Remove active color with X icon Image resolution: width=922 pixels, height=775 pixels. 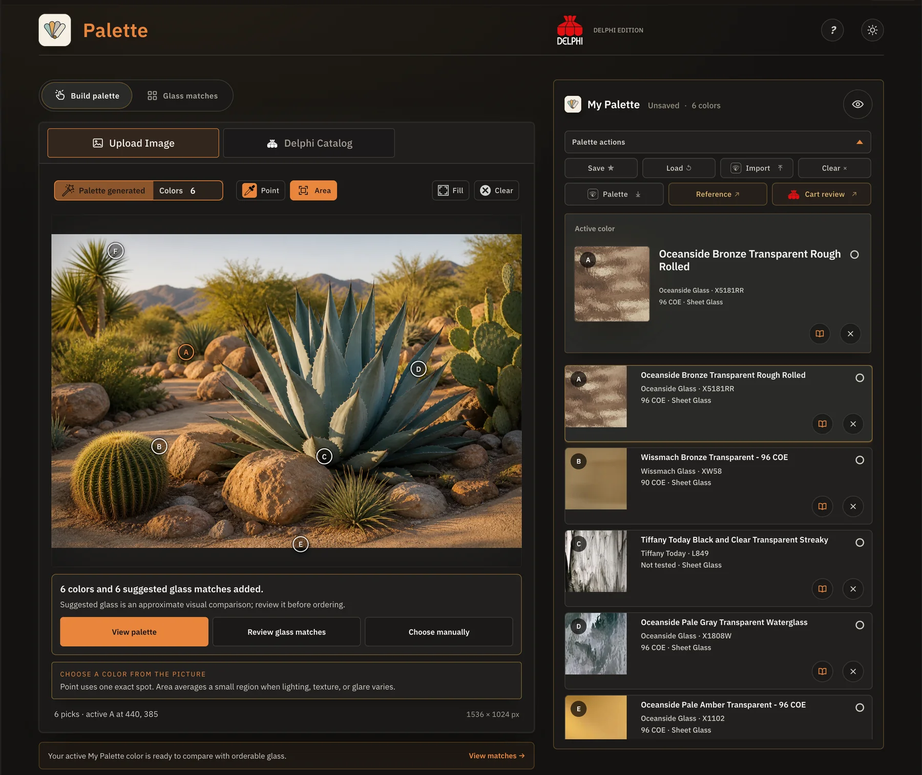pyautogui.click(x=850, y=334)
